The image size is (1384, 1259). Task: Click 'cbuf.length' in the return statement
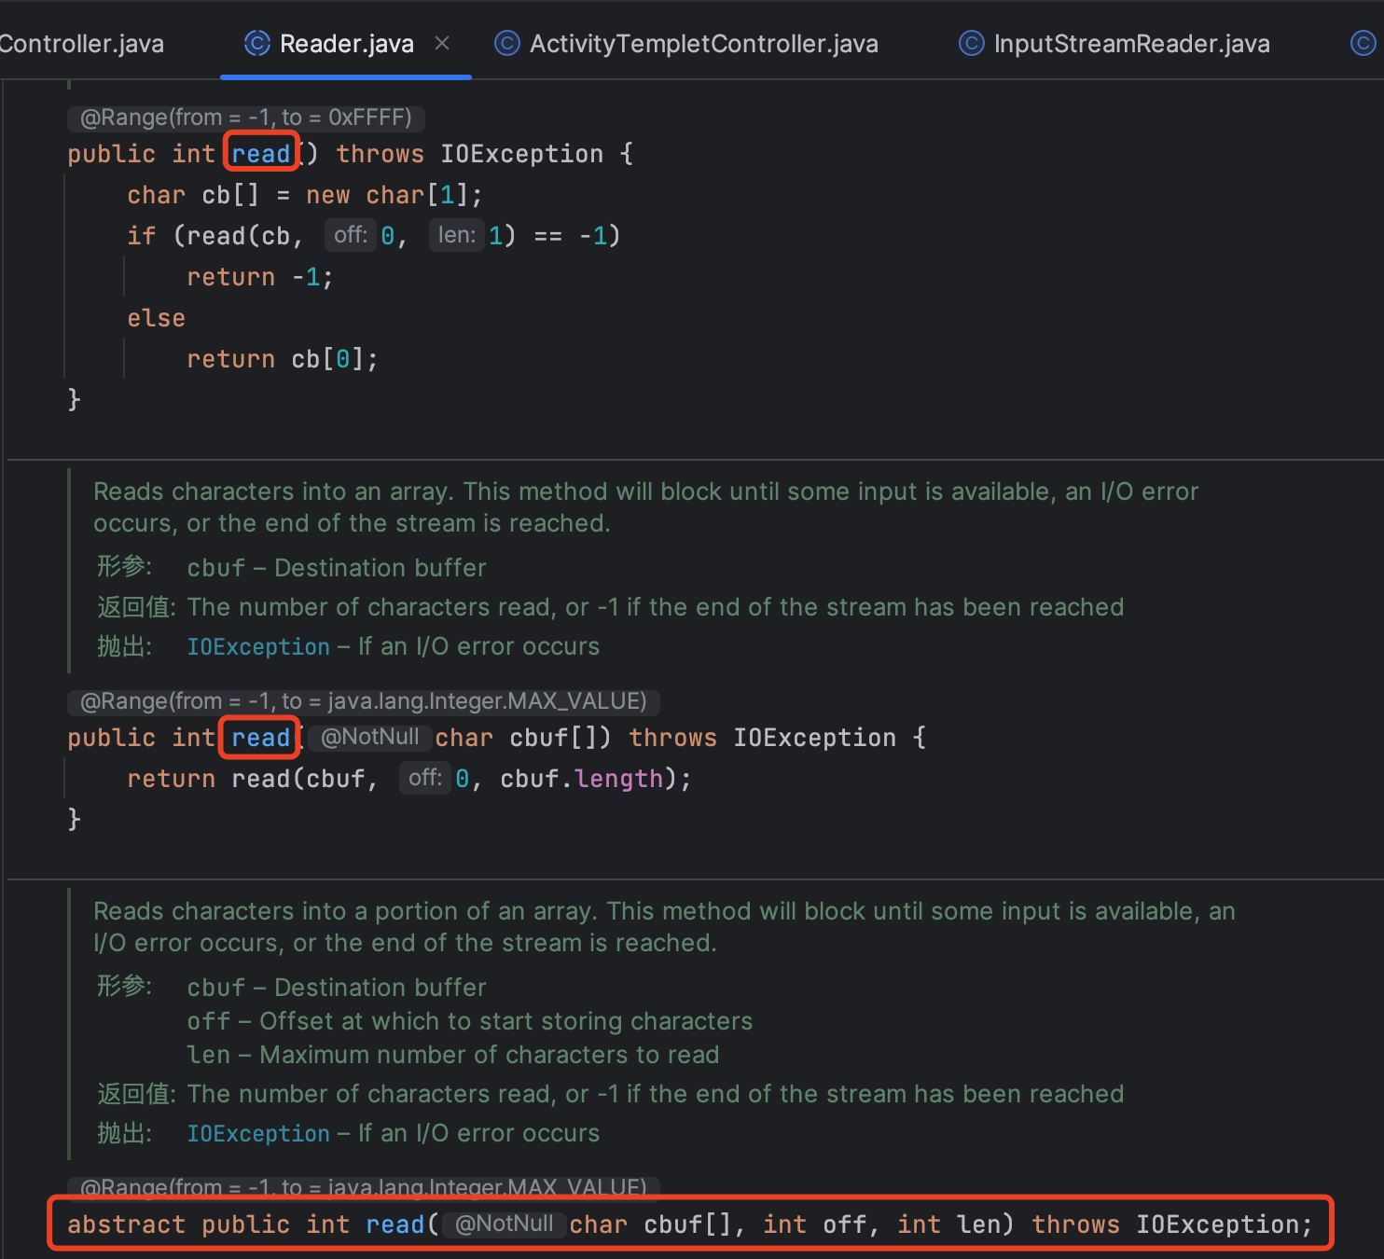point(582,779)
